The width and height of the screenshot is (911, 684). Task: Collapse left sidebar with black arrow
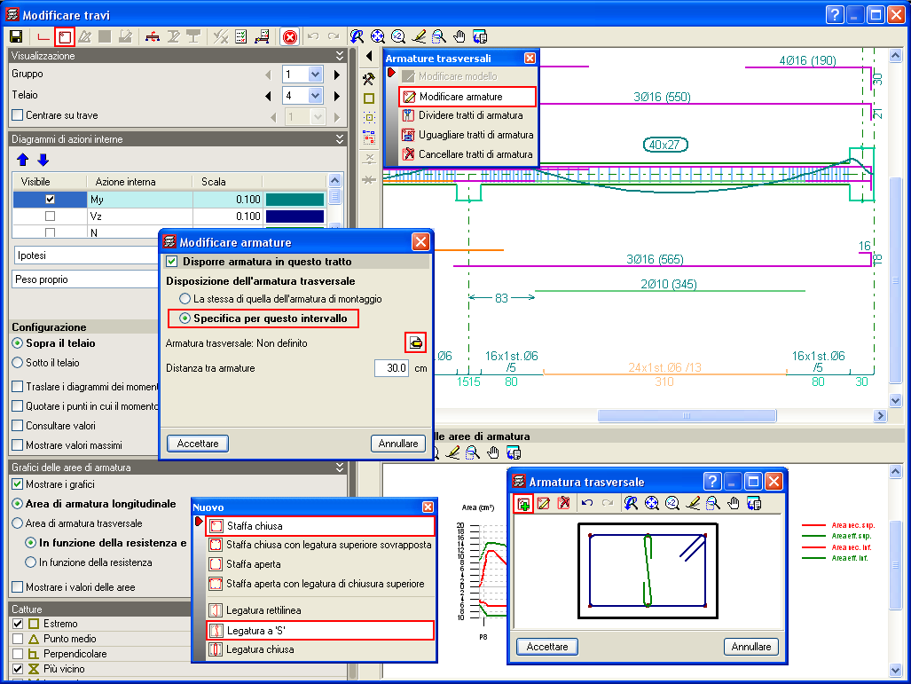pos(369,57)
